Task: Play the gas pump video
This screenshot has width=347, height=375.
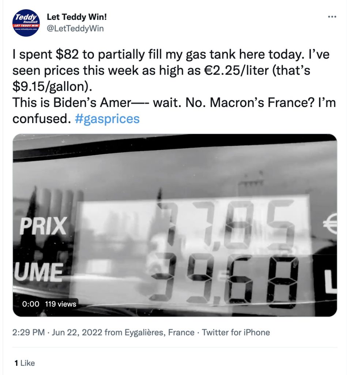Action: tap(175, 225)
